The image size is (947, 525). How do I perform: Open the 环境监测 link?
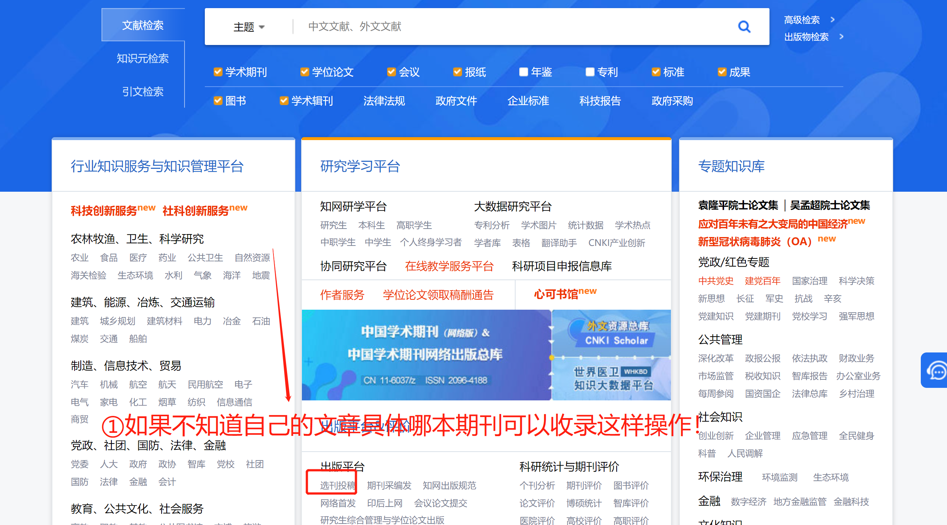[779, 477]
